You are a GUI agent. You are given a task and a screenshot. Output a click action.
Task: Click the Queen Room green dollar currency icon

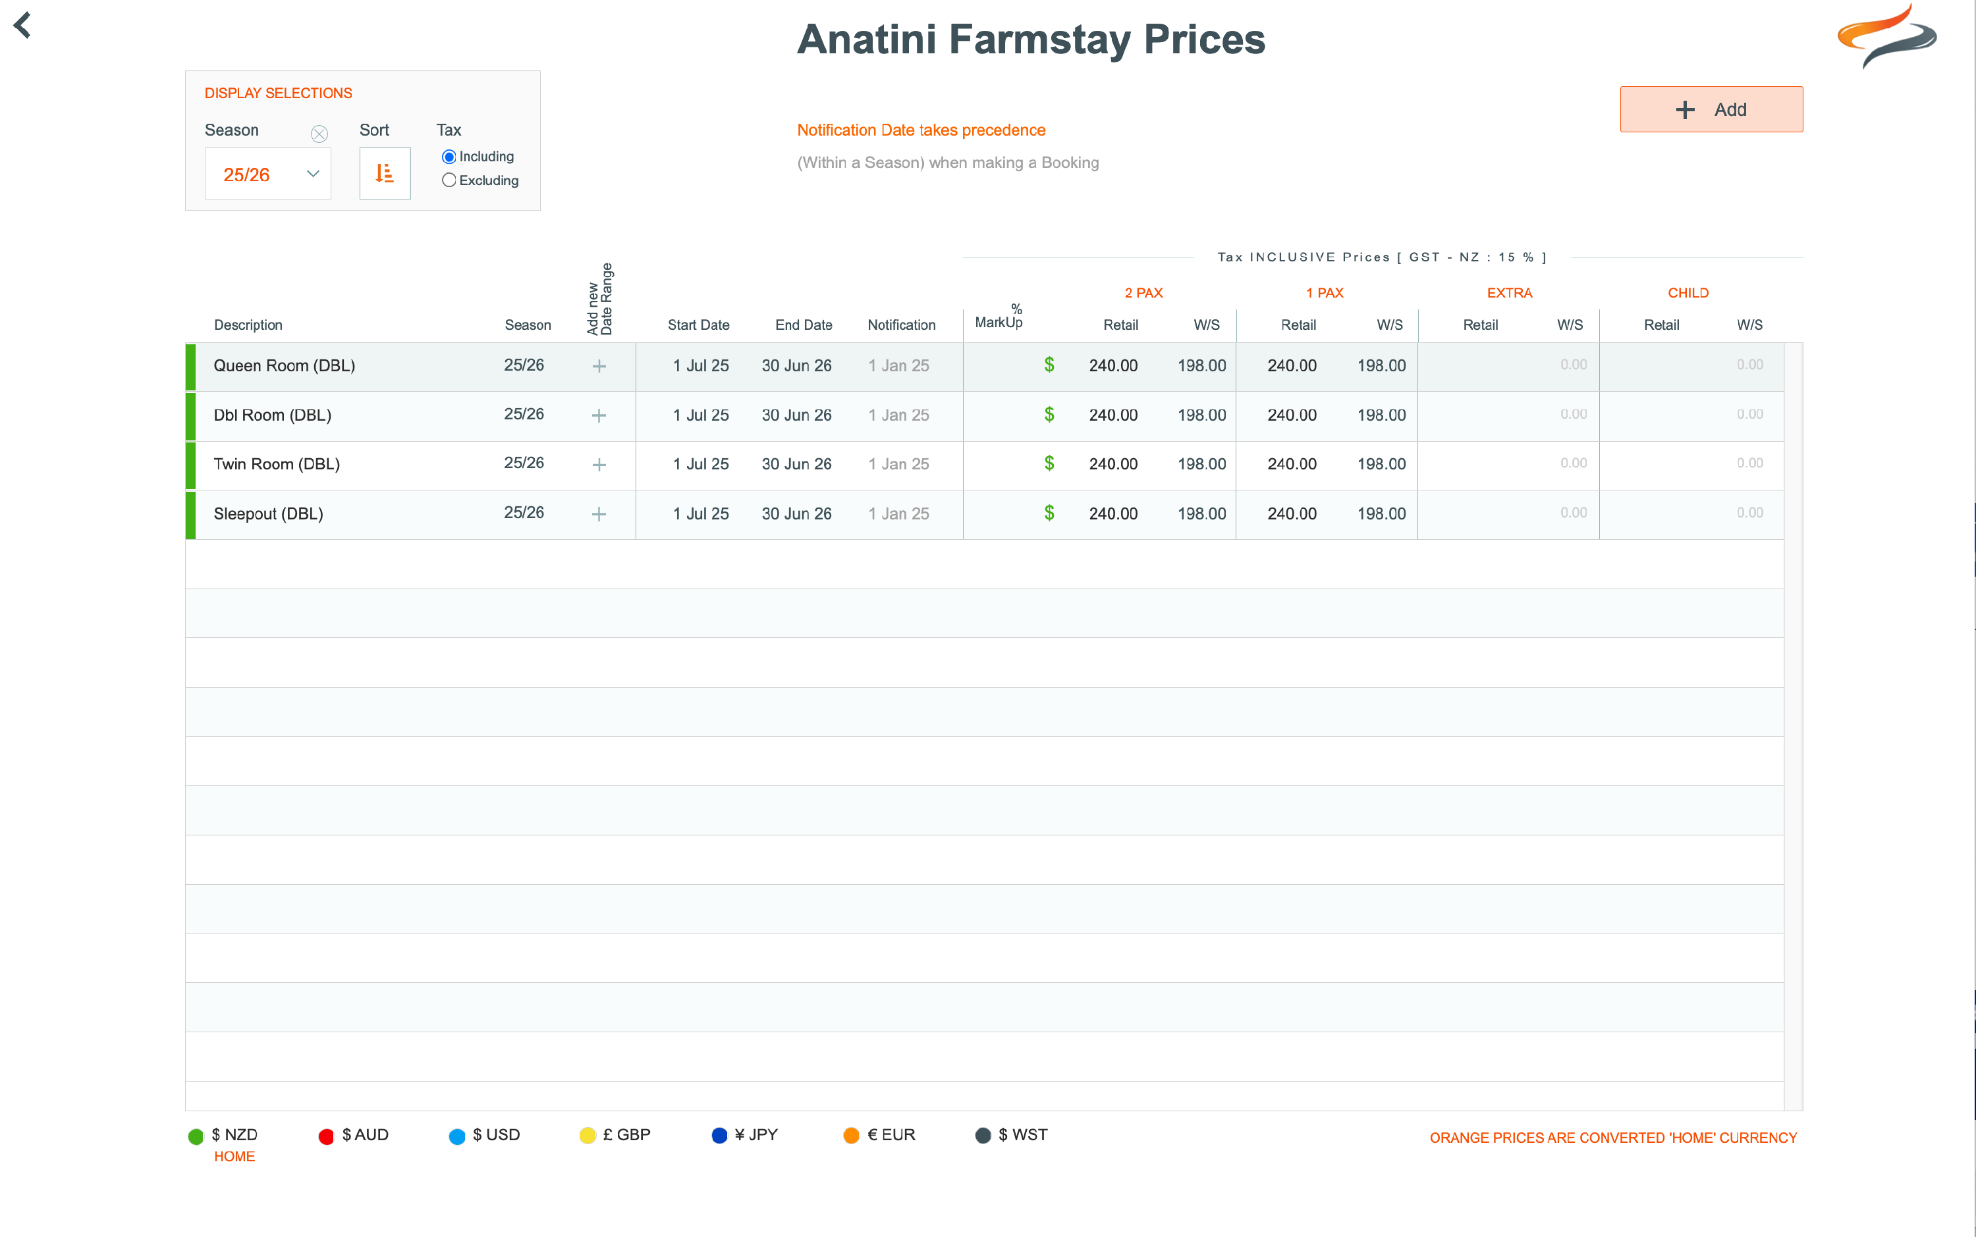coord(1049,365)
